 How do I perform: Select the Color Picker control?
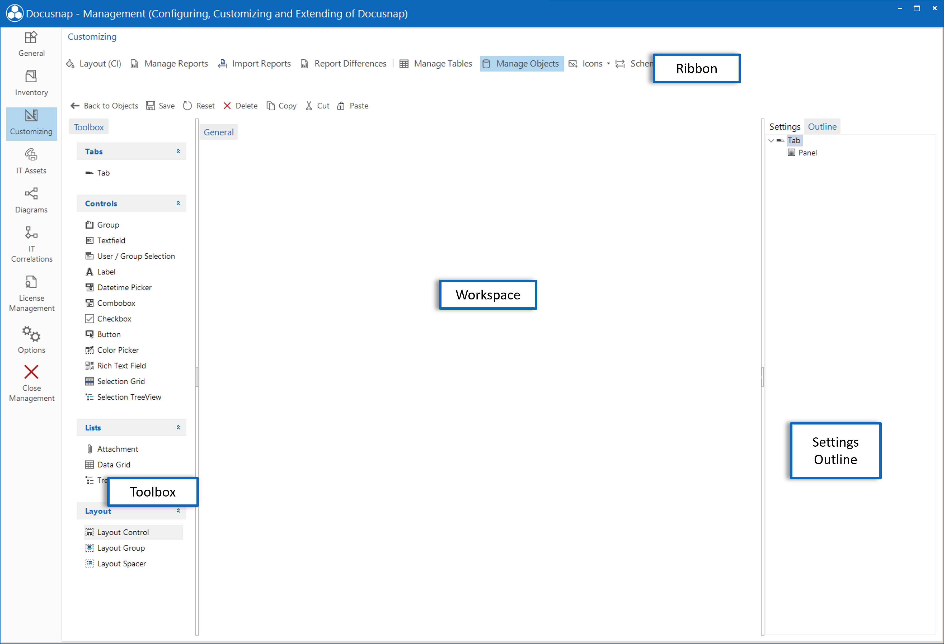[112, 350]
